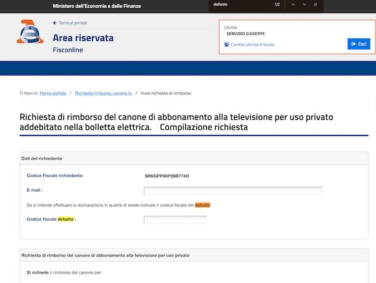
Task: Click the 'Codice Fiscale richiedente:' label
Action: (55, 175)
